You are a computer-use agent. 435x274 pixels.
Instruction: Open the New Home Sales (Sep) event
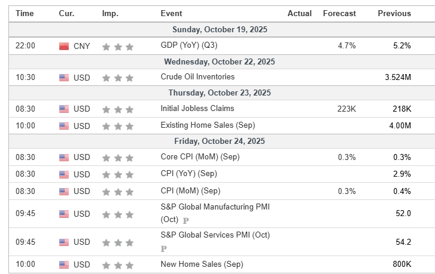[x=202, y=264]
